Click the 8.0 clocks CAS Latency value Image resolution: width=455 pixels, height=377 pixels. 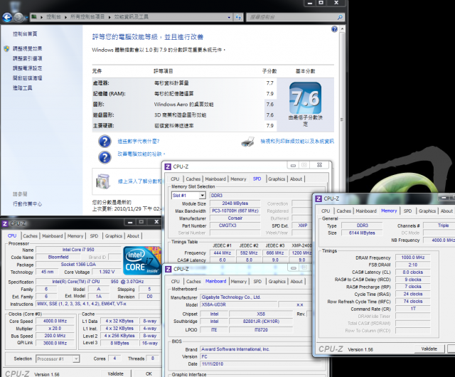point(412,272)
